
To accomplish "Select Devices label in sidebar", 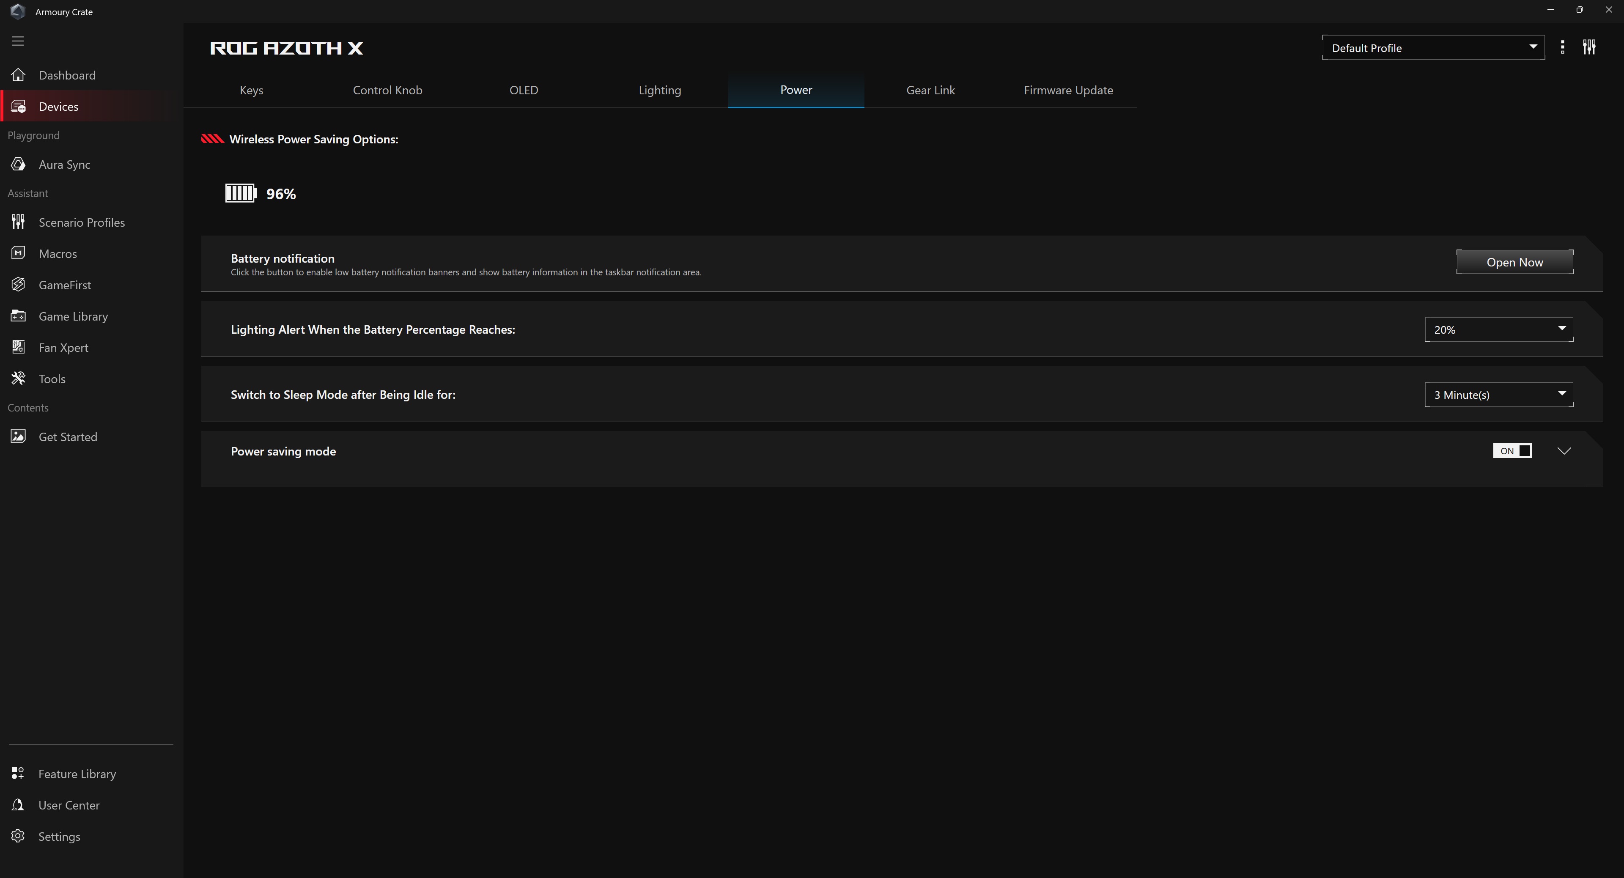I will click(x=59, y=107).
